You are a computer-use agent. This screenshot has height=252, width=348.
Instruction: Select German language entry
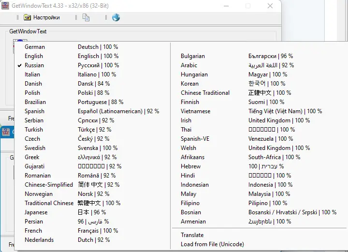[x=93, y=47]
